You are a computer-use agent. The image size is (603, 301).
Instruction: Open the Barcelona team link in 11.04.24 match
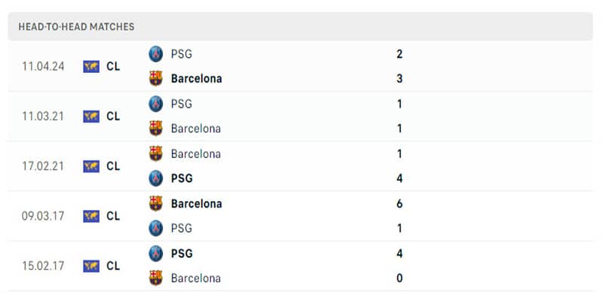click(x=196, y=78)
